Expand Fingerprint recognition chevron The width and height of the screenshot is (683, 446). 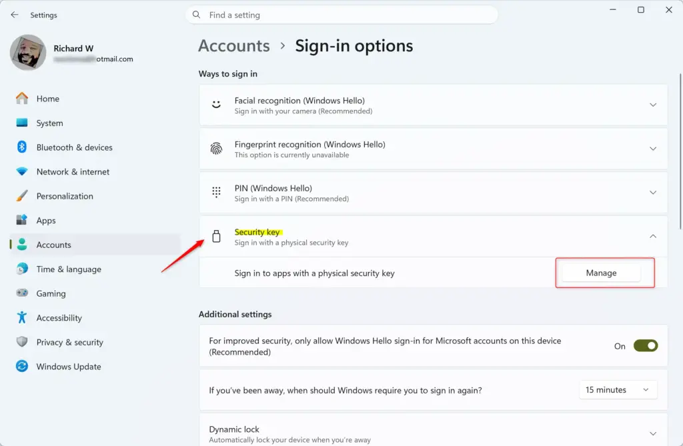[x=653, y=149]
